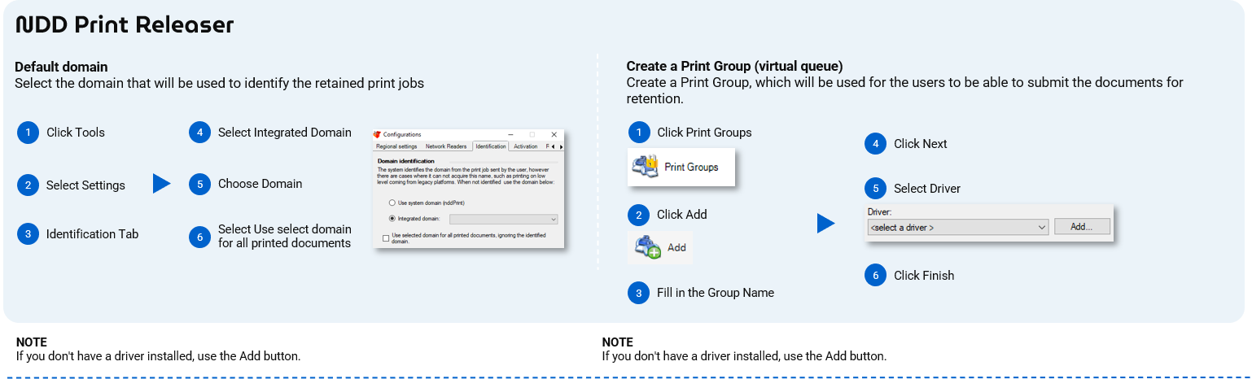1252x379 pixels.
Task: Select the Integrated domain radio button
Action: [x=392, y=219]
